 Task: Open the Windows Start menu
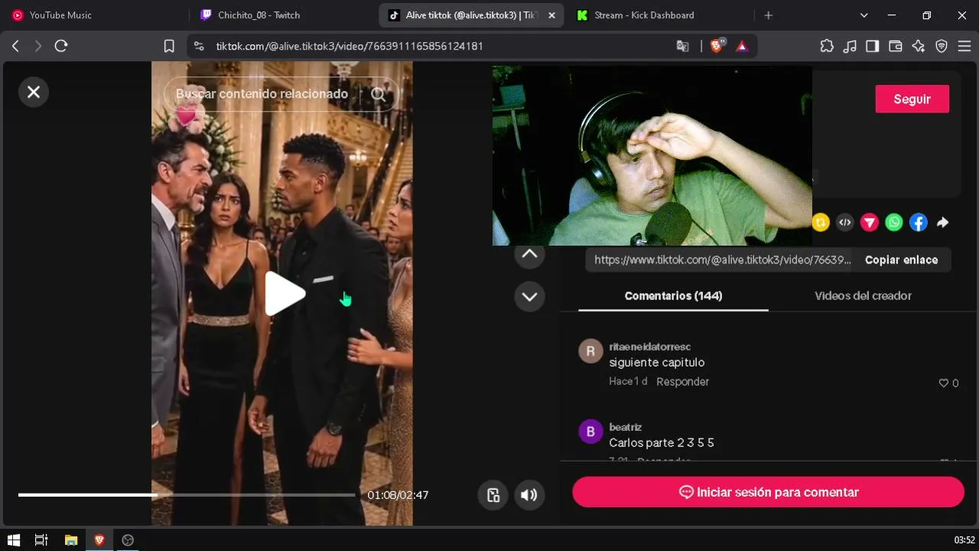pyautogui.click(x=13, y=540)
